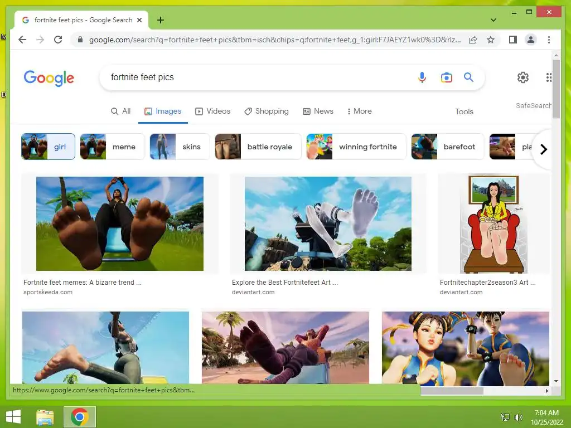Open 'Fortnite feet memes: A bizarre trend' link
The width and height of the screenshot is (571, 428).
pyautogui.click(x=83, y=283)
